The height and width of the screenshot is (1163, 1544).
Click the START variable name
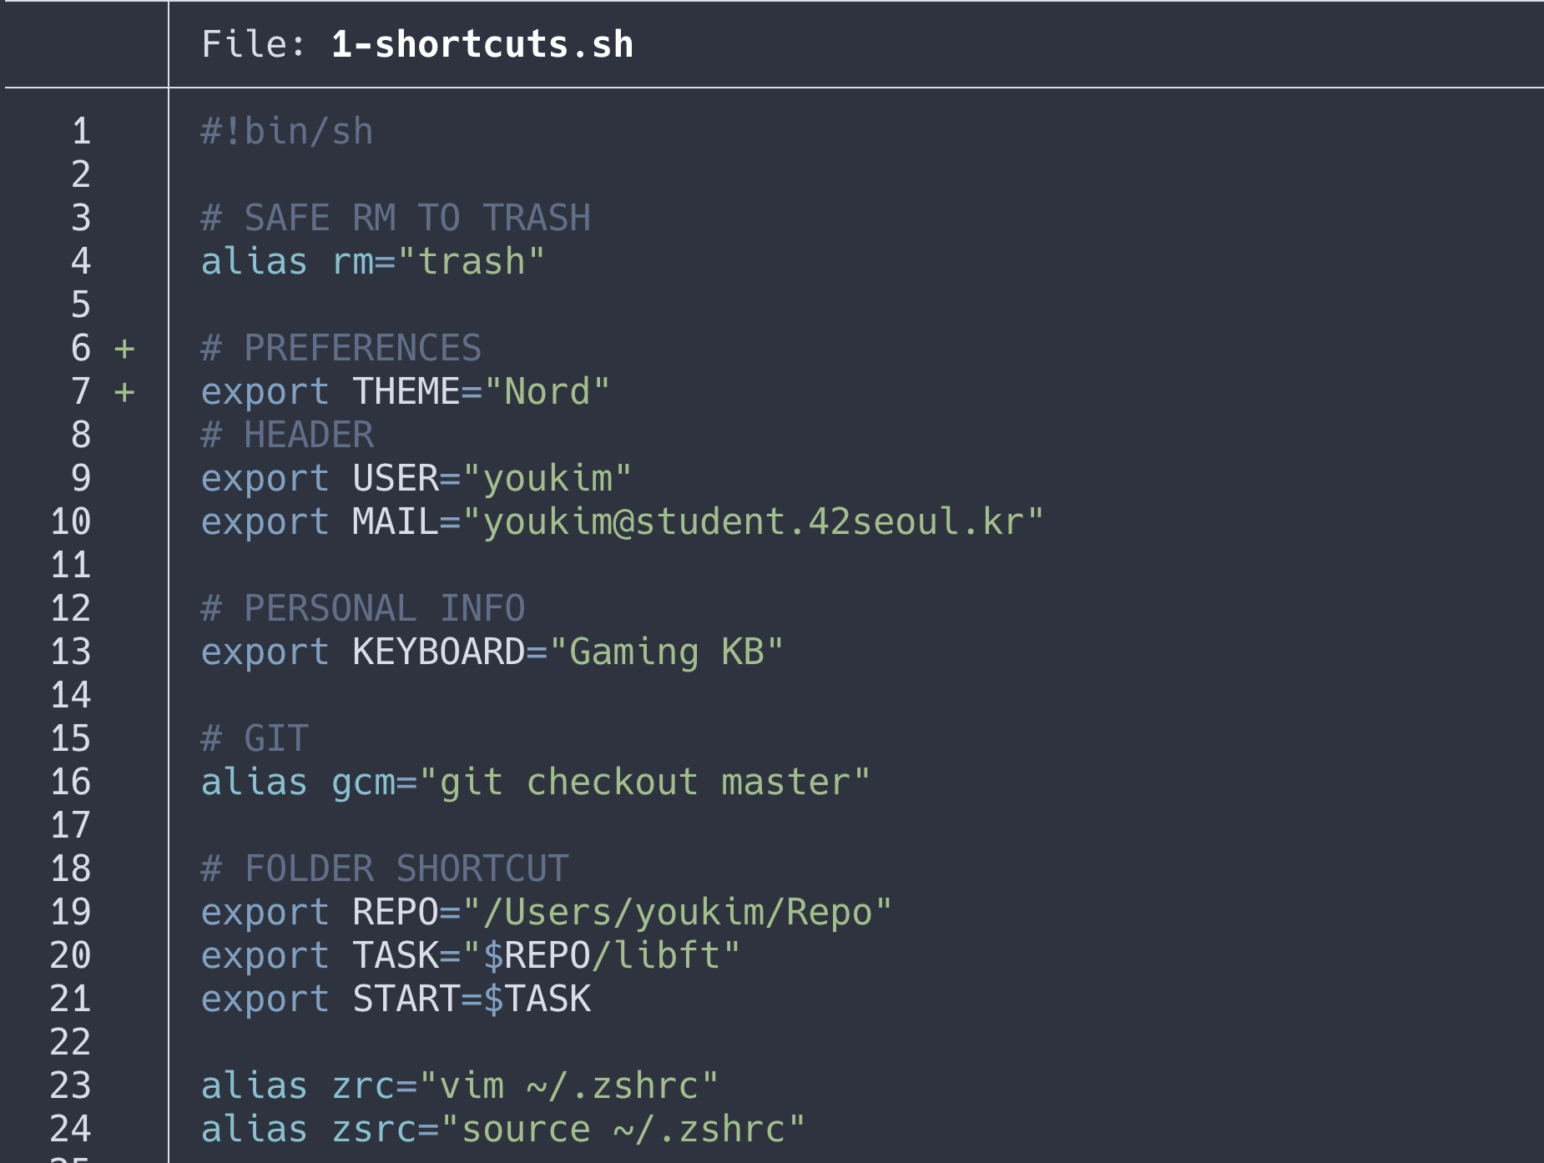coord(406,999)
